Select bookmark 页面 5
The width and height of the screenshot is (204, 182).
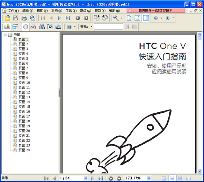(x=23, y=58)
